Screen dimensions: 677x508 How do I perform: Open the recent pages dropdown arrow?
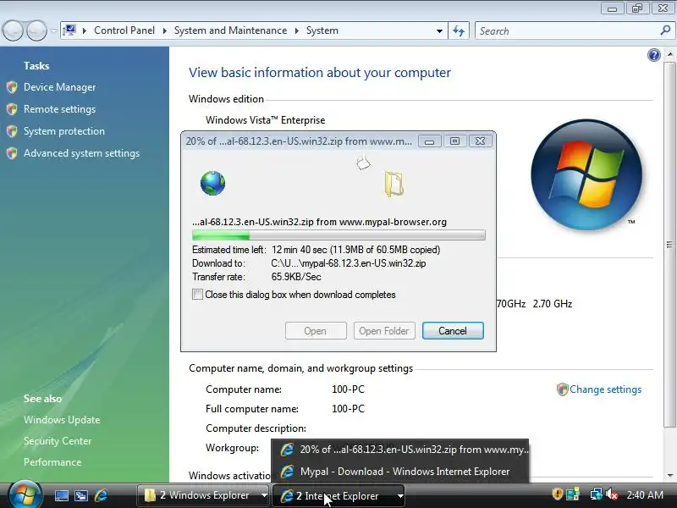(53, 31)
